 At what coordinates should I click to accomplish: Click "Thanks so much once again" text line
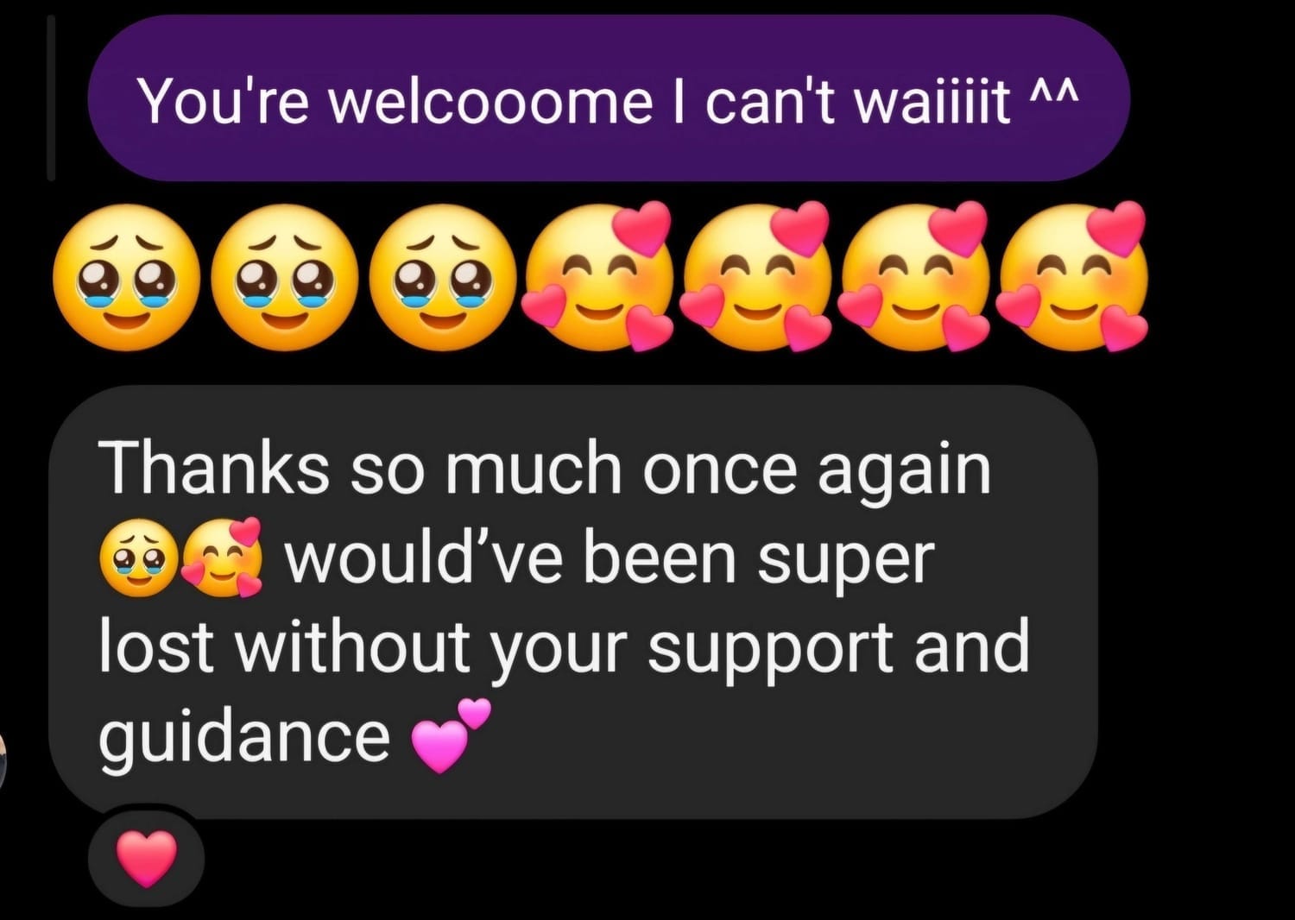pyautogui.click(x=546, y=468)
